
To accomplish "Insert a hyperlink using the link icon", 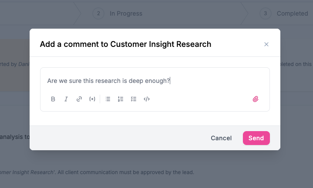I will coord(79,99).
